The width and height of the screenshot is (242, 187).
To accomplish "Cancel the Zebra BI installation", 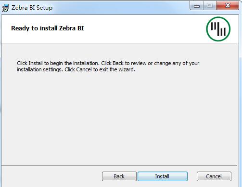I will (x=214, y=176).
